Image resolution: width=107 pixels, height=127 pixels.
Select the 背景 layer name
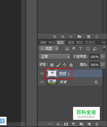[63, 82]
